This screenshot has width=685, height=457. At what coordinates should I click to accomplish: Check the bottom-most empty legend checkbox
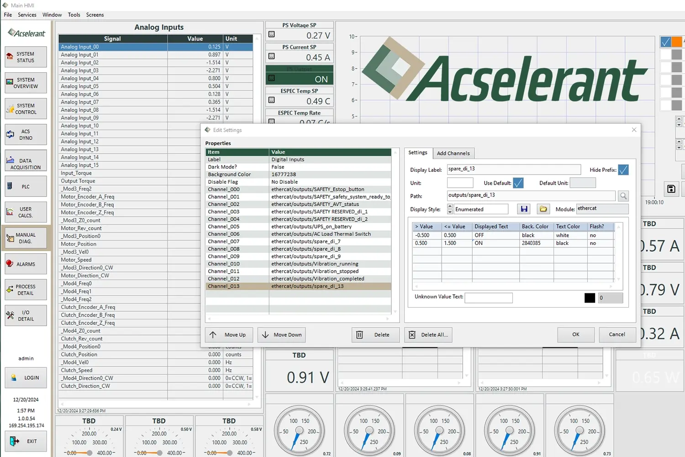(x=666, y=105)
